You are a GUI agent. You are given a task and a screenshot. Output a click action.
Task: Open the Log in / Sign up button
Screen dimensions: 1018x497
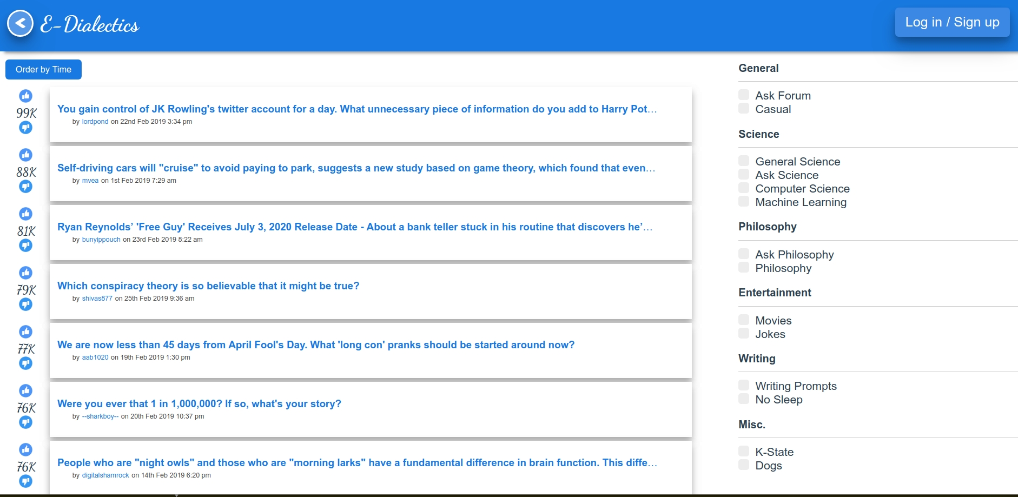coord(952,22)
